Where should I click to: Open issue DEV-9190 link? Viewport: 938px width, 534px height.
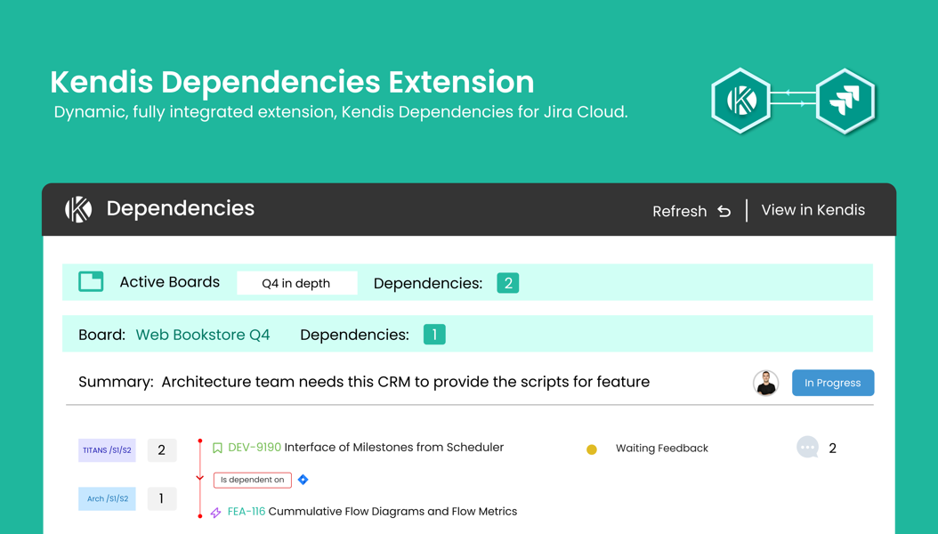coord(255,448)
